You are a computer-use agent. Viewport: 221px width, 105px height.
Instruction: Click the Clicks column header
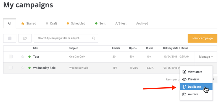click(149, 48)
